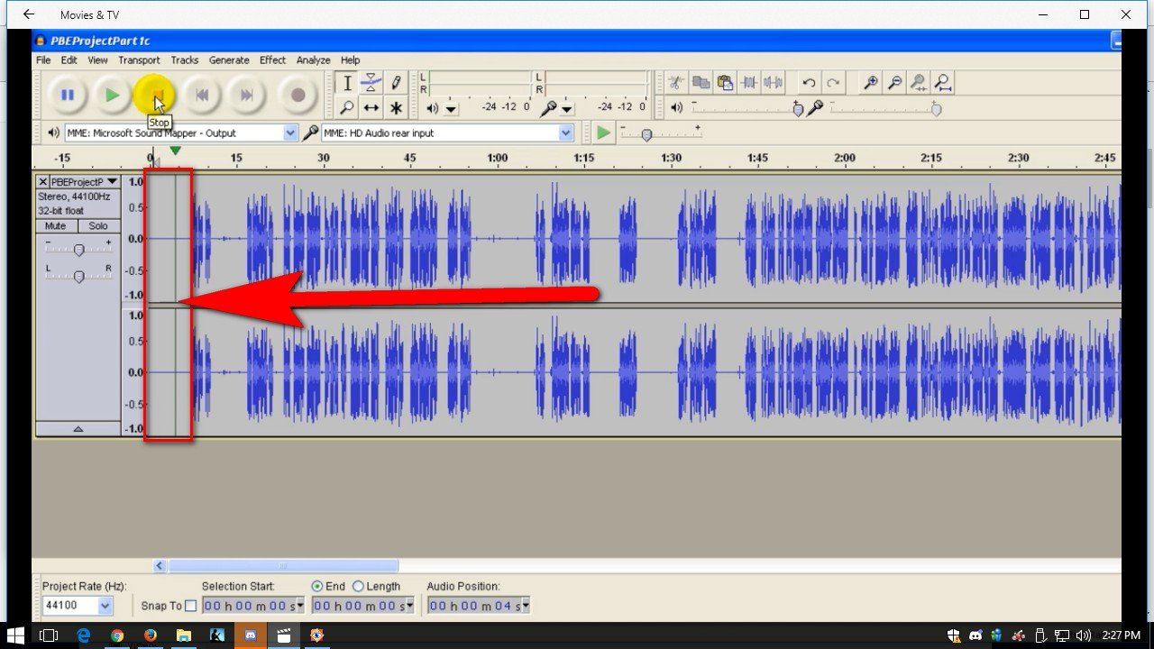Click the Cut scissors icon

tap(676, 83)
